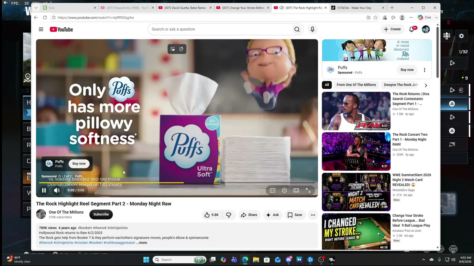The width and height of the screenshot is (474, 266).
Task: Open the browser profile icon
Action: pyautogui.click(x=402, y=17)
